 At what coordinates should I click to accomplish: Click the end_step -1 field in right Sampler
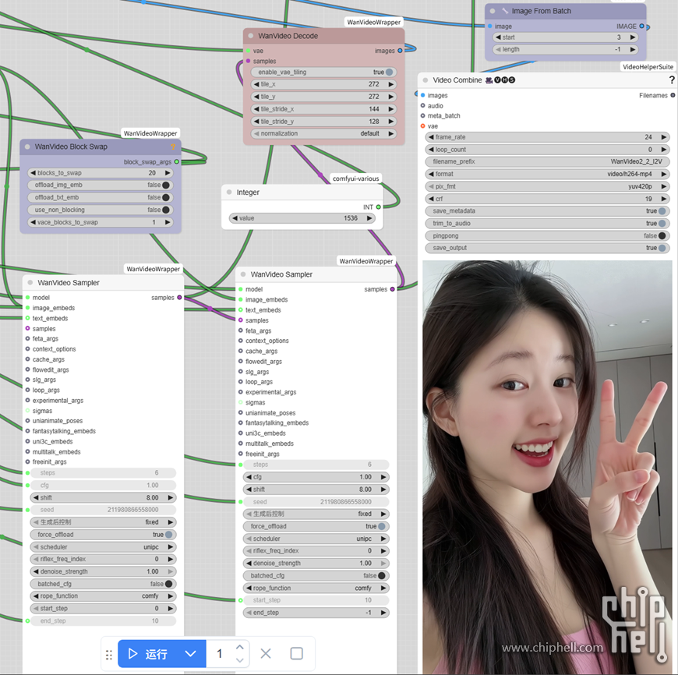[316, 613]
